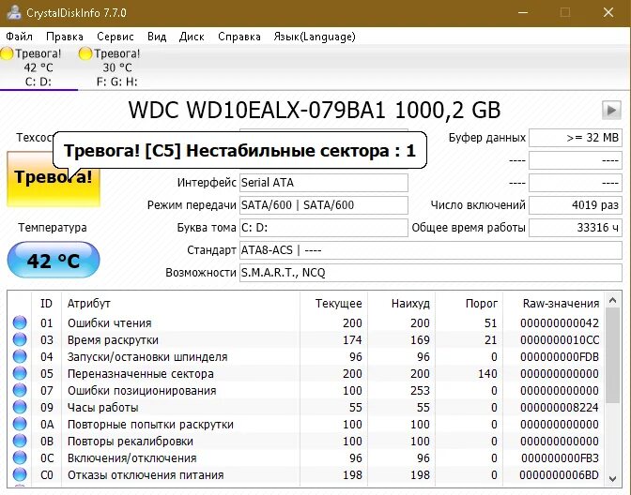Viewport: 631px width, 495px height.
Task: Click the yellow status icon for 30 °C disk
Action: tap(85, 53)
